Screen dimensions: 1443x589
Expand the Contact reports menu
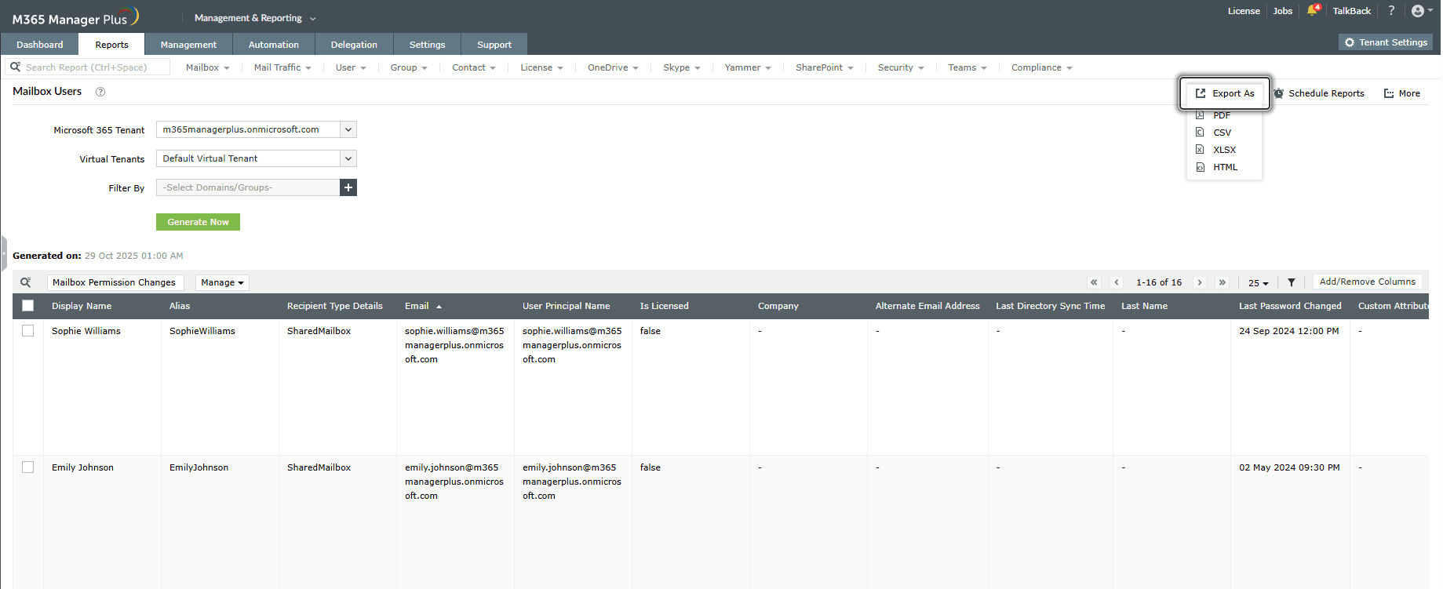coord(474,67)
